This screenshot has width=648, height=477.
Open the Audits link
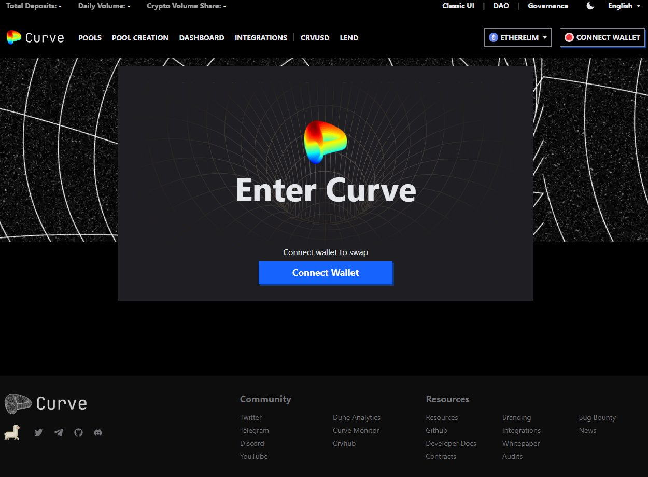tap(513, 456)
